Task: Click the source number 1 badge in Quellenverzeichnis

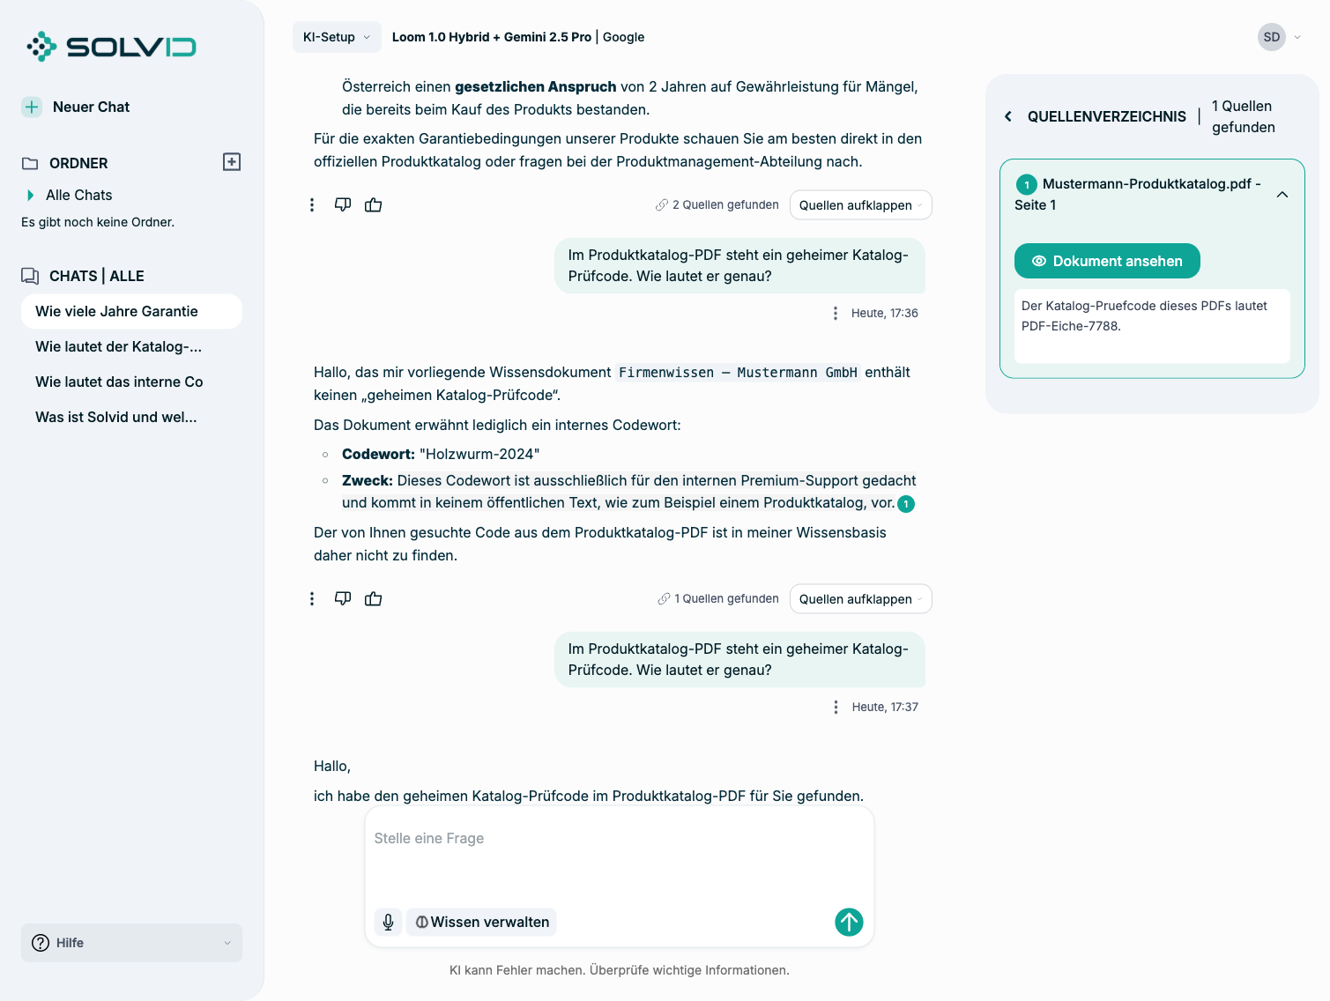Action: tap(1026, 184)
